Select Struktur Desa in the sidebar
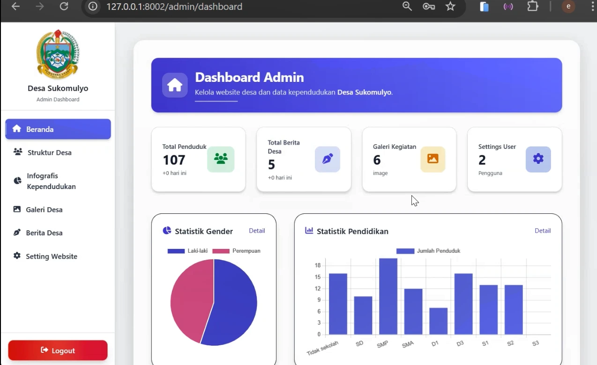597x365 pixels. coord(49,152)
